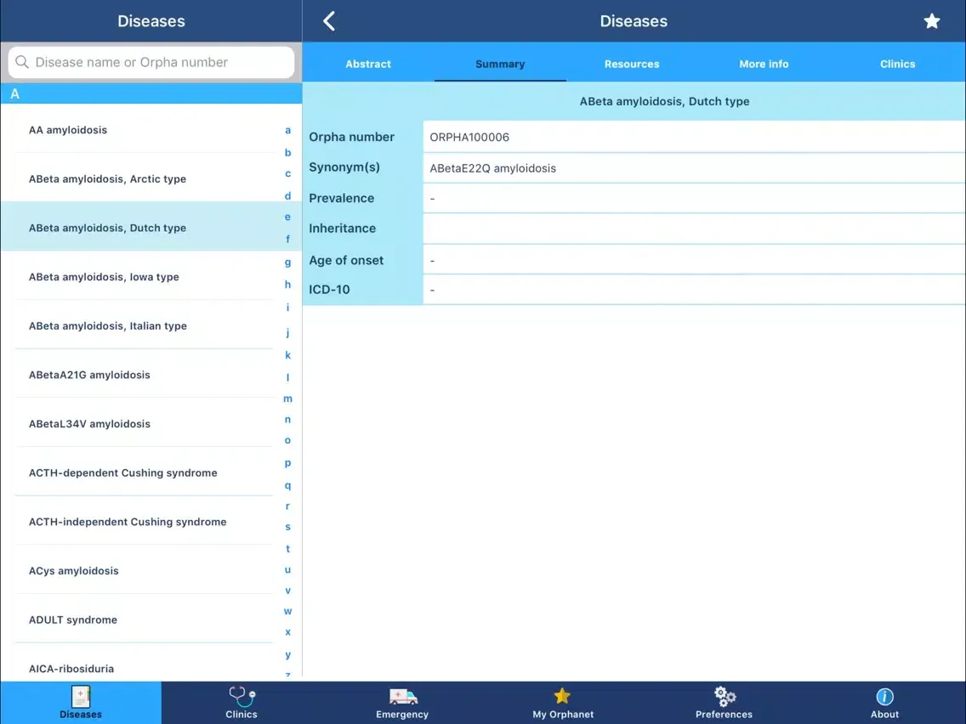Select AA amyloidosis from the list
Image resolution: width=966 pixels, height=724 pixels.
pyautogui.click(x=68, y=130)
